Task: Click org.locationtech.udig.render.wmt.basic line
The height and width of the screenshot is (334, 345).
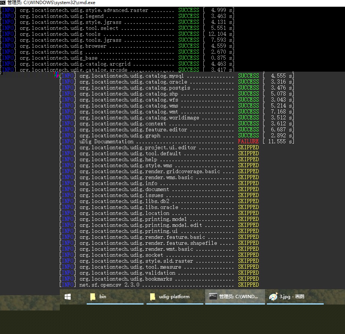Action: click(159, 249)
